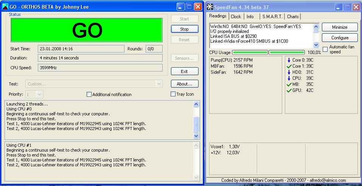
Task: Close the SpeedFan window
Action: (x=356, y=7)
